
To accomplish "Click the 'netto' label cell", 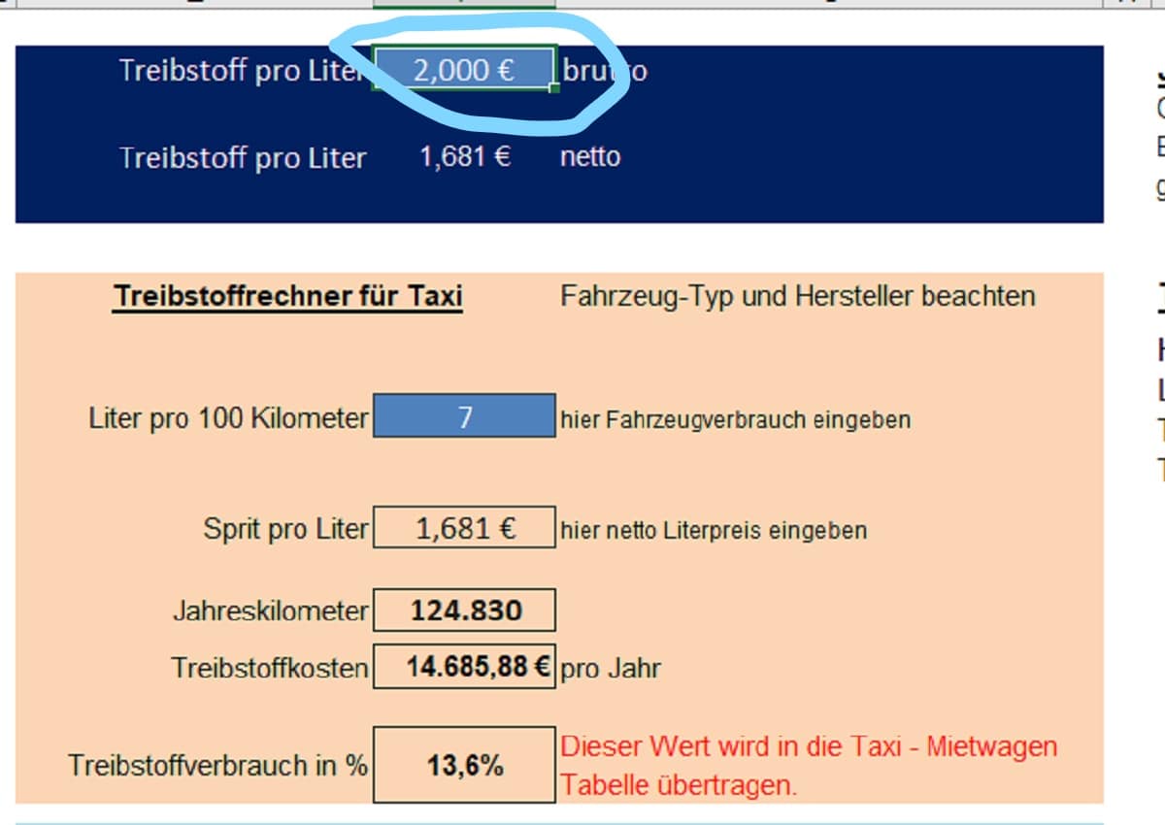I will tap(590, 157).
